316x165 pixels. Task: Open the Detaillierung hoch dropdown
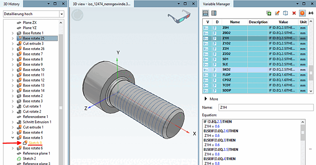(x=62, y=14)
